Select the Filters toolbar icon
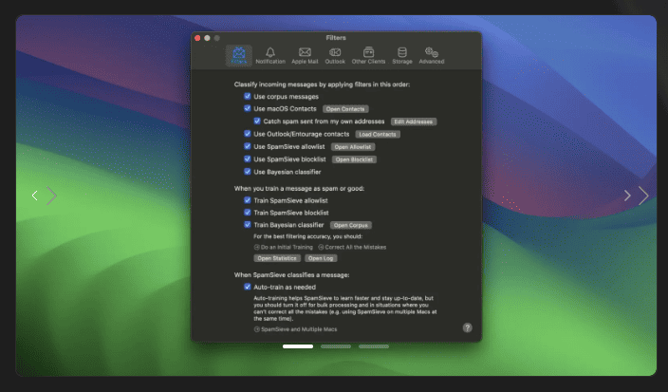 (238, 55)
